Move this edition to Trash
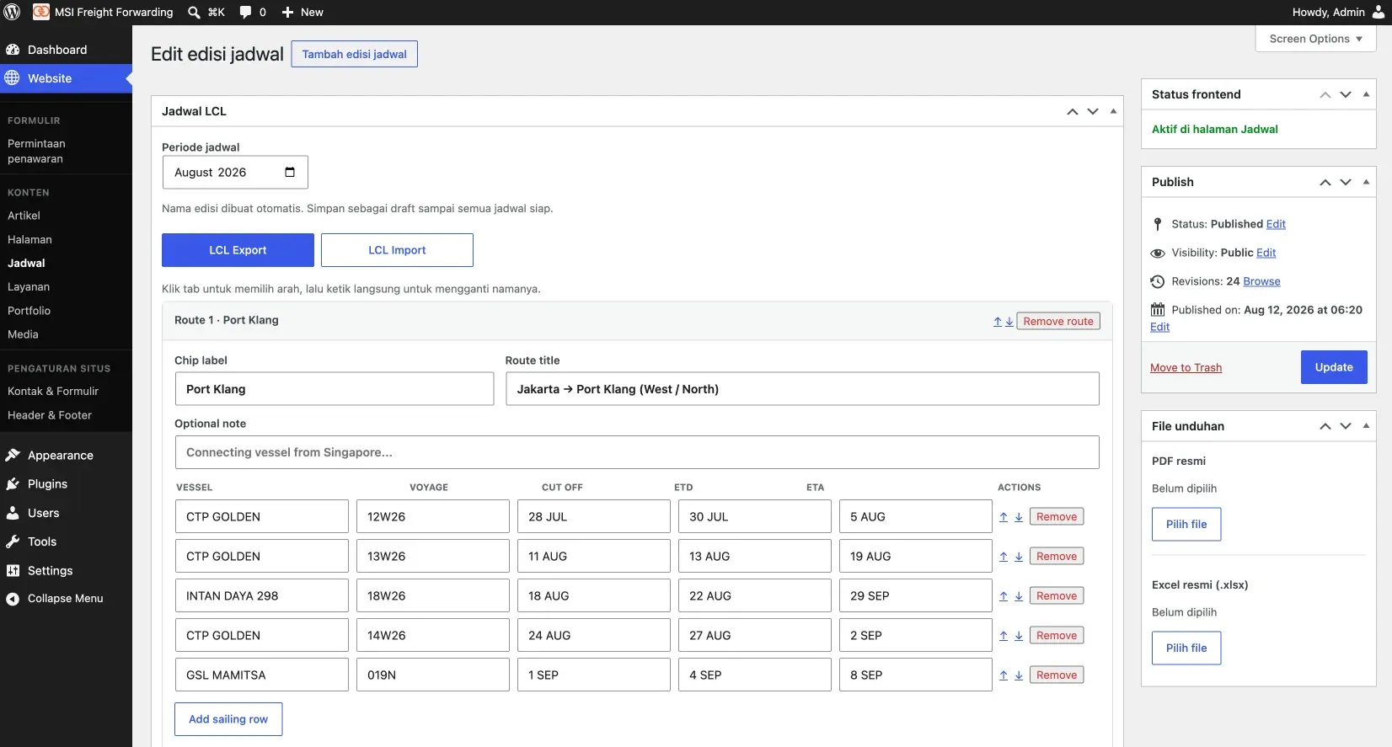This screenshot has width=1392, height=747. coord(1186,367)
